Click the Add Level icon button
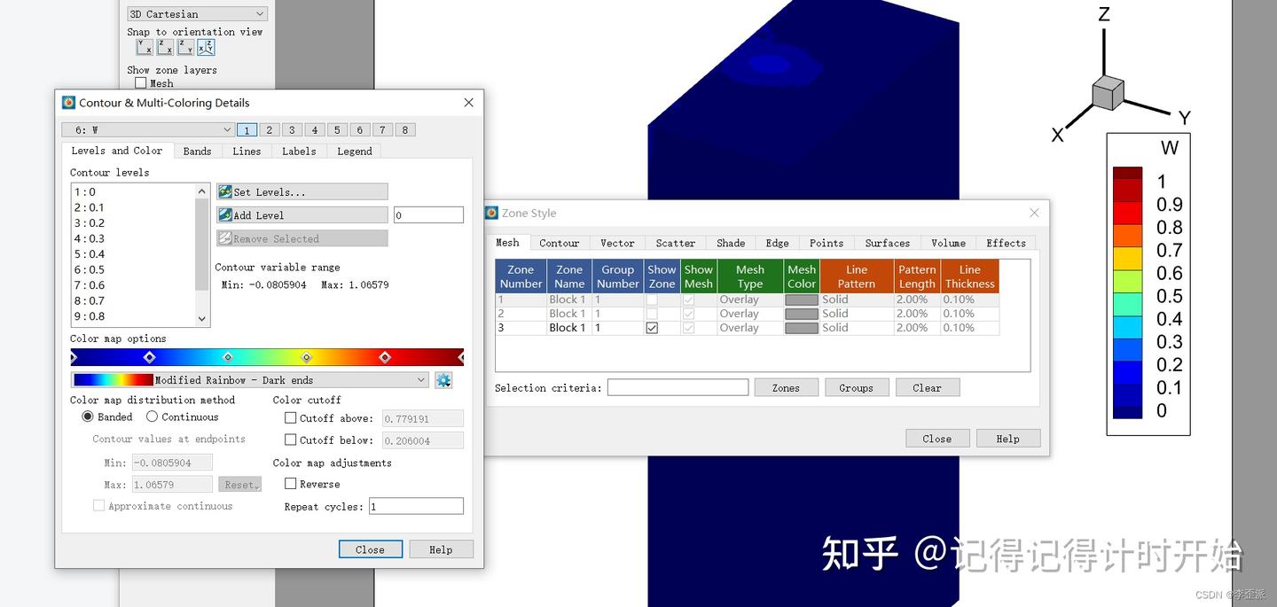 (x=224, y=214)
